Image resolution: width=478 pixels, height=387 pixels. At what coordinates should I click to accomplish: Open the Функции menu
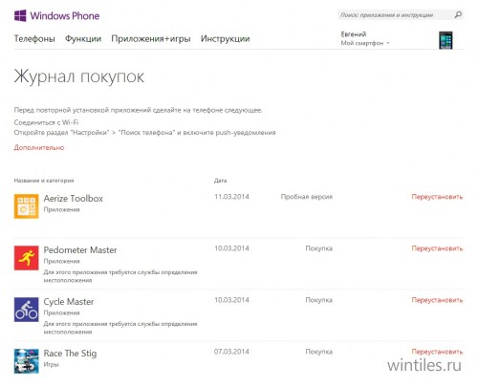click(83, 39)
